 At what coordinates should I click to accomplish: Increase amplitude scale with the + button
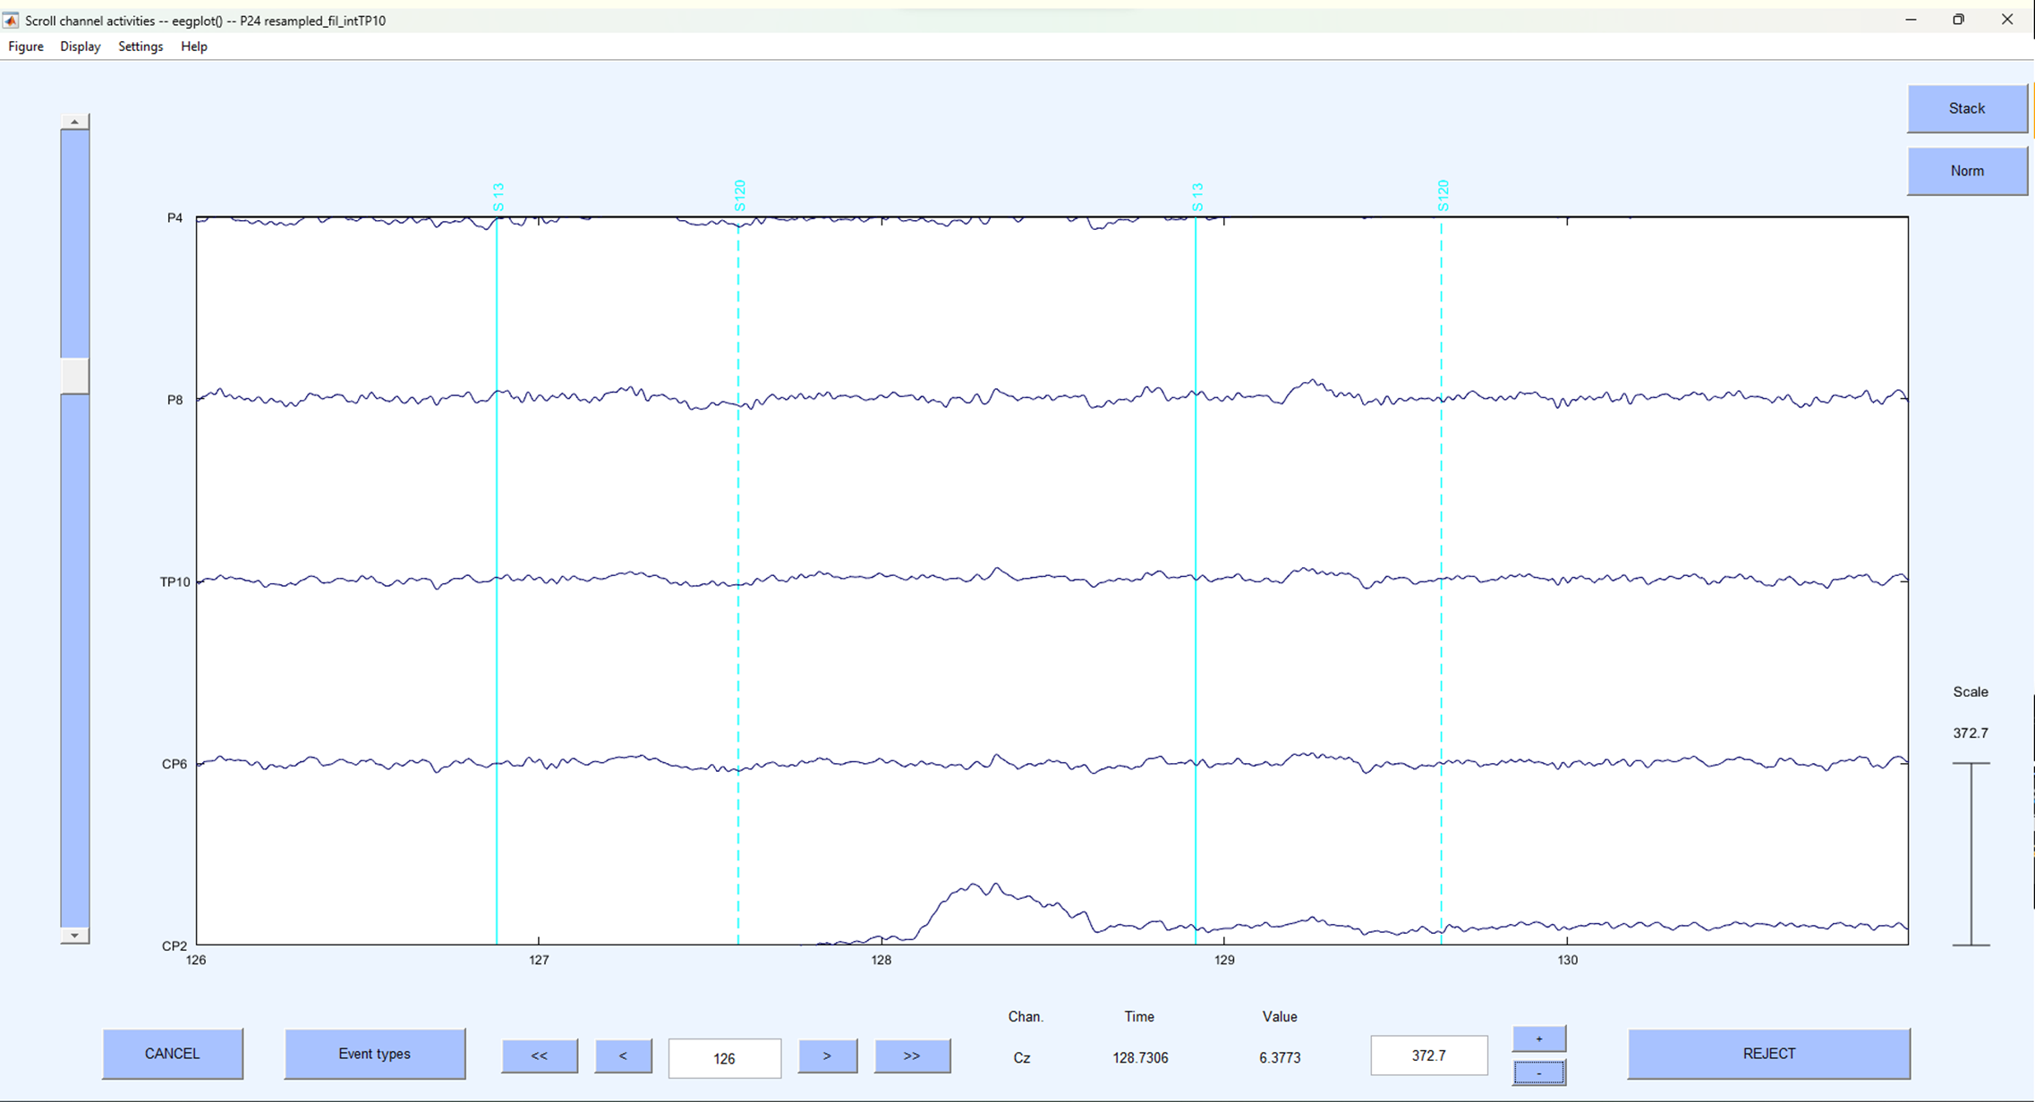coord(1539,1038)
